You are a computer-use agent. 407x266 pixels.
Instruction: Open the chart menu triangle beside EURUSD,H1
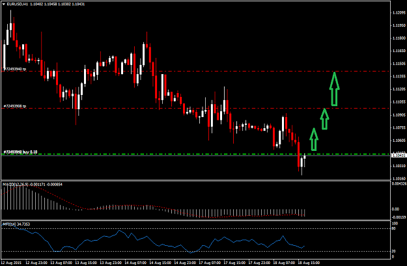pyautogui.click(x=4, y=4)
